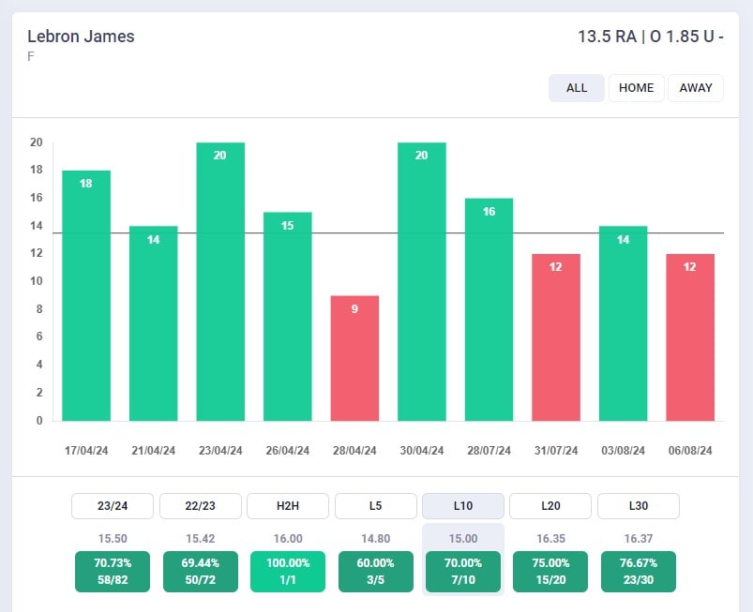The width and height of the screenshot is (753, 612).
Task: Click the 26/04/24 bar showing 15
Action: coord(288,317)
